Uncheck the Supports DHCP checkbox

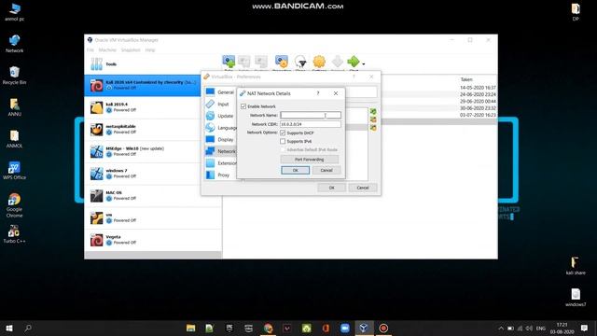283,133
